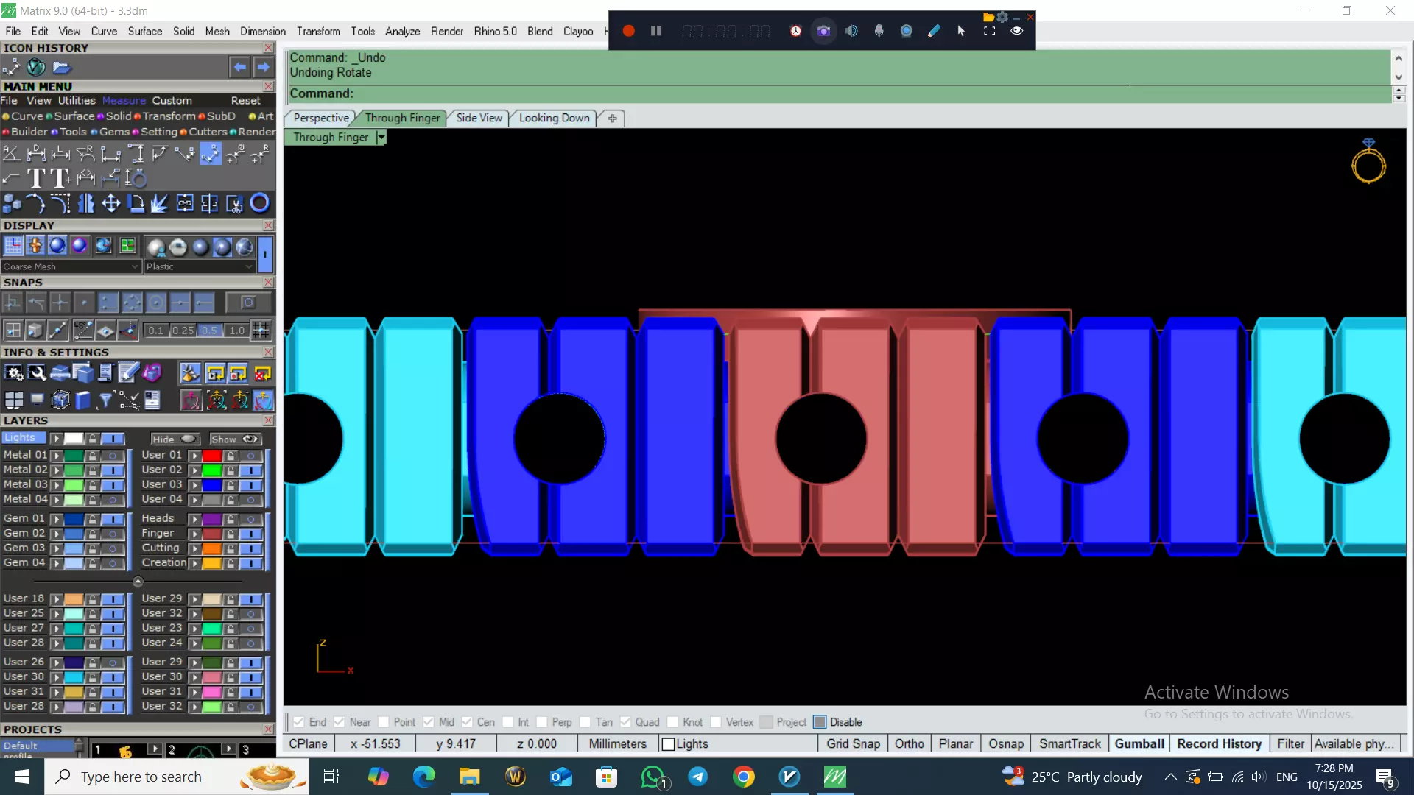Toggle the Quad osnap checkbox
The height and width of the screenshot is (795, 1414).
[x=625, y=722]
